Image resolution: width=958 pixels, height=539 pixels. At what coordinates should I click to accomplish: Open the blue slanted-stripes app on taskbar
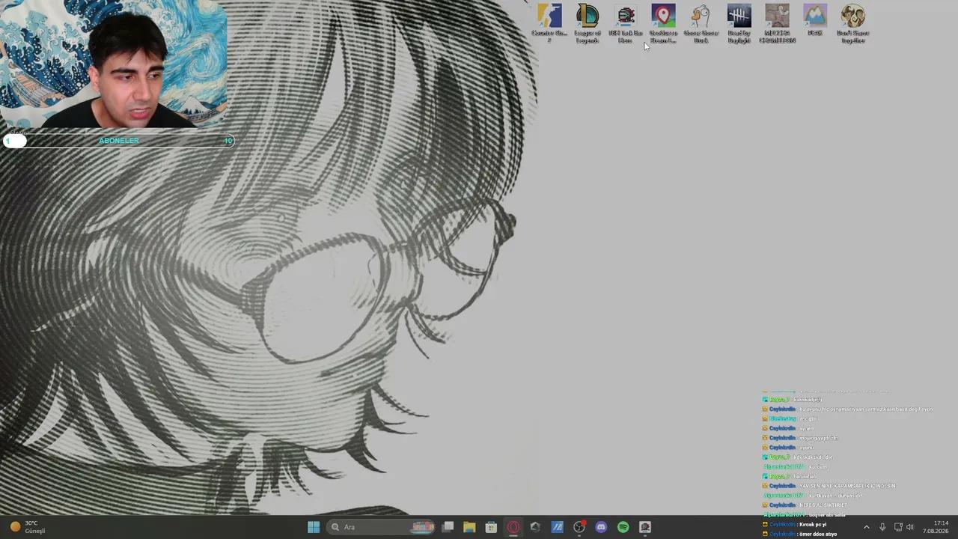tap(558, 527)
